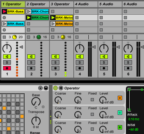Solo track 1
144x134 pixels.
(7, 62)
